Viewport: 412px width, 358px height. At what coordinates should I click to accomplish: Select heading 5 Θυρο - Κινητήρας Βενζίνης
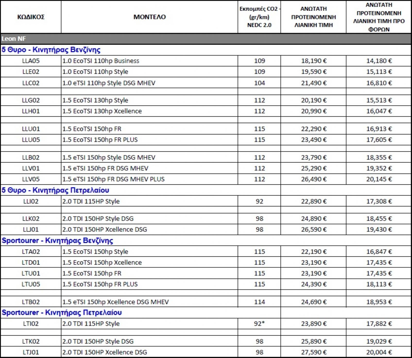[x=51, y=50]
